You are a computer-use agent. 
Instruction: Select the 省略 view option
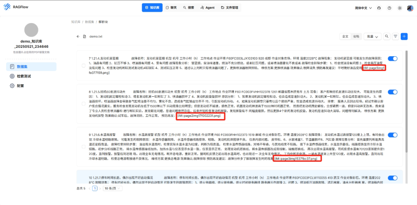point(356,36)
